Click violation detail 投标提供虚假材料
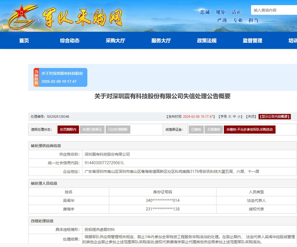 pos(100,230)
